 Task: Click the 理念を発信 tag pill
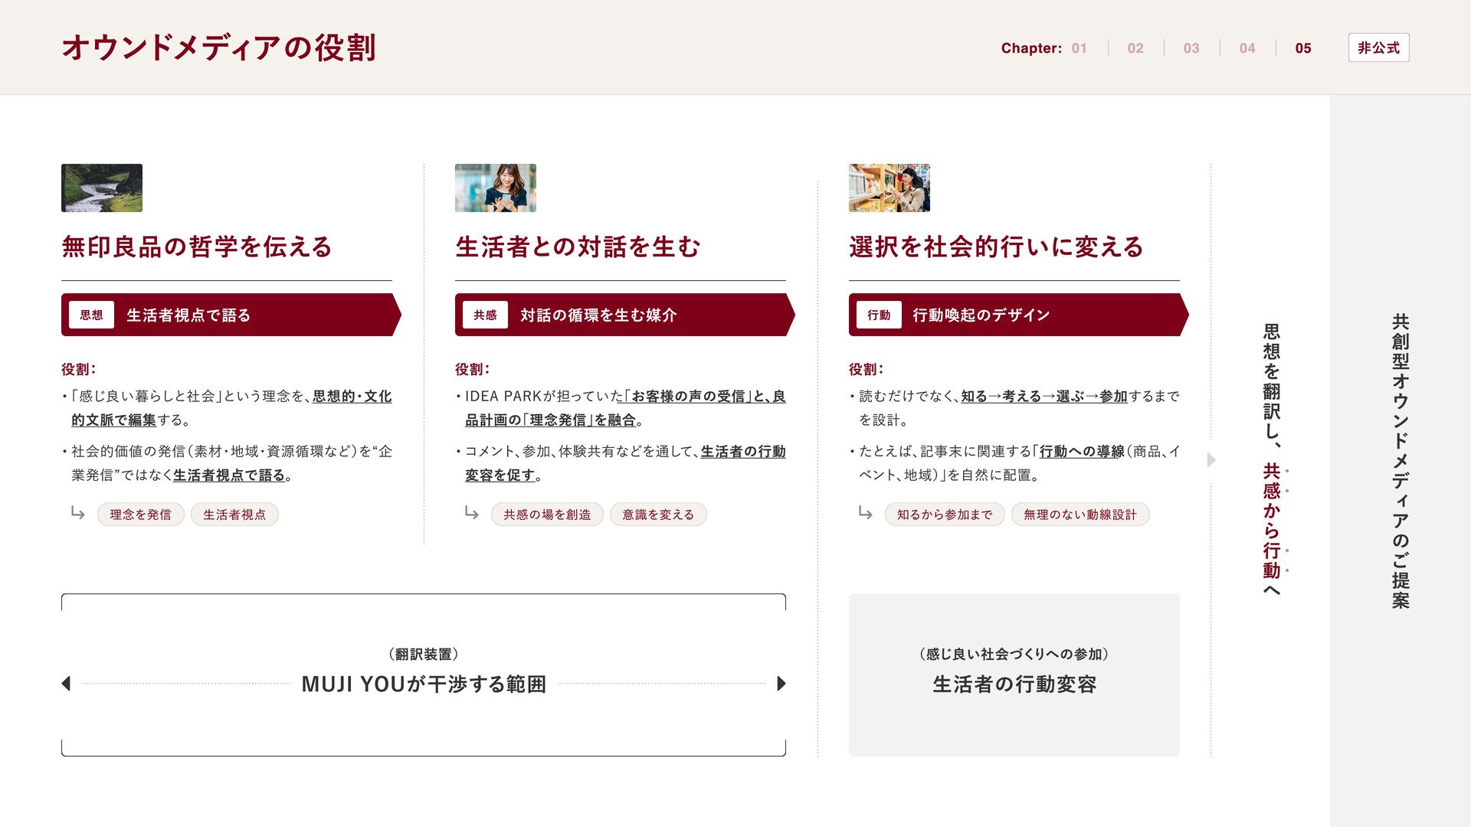click(140, 515)
